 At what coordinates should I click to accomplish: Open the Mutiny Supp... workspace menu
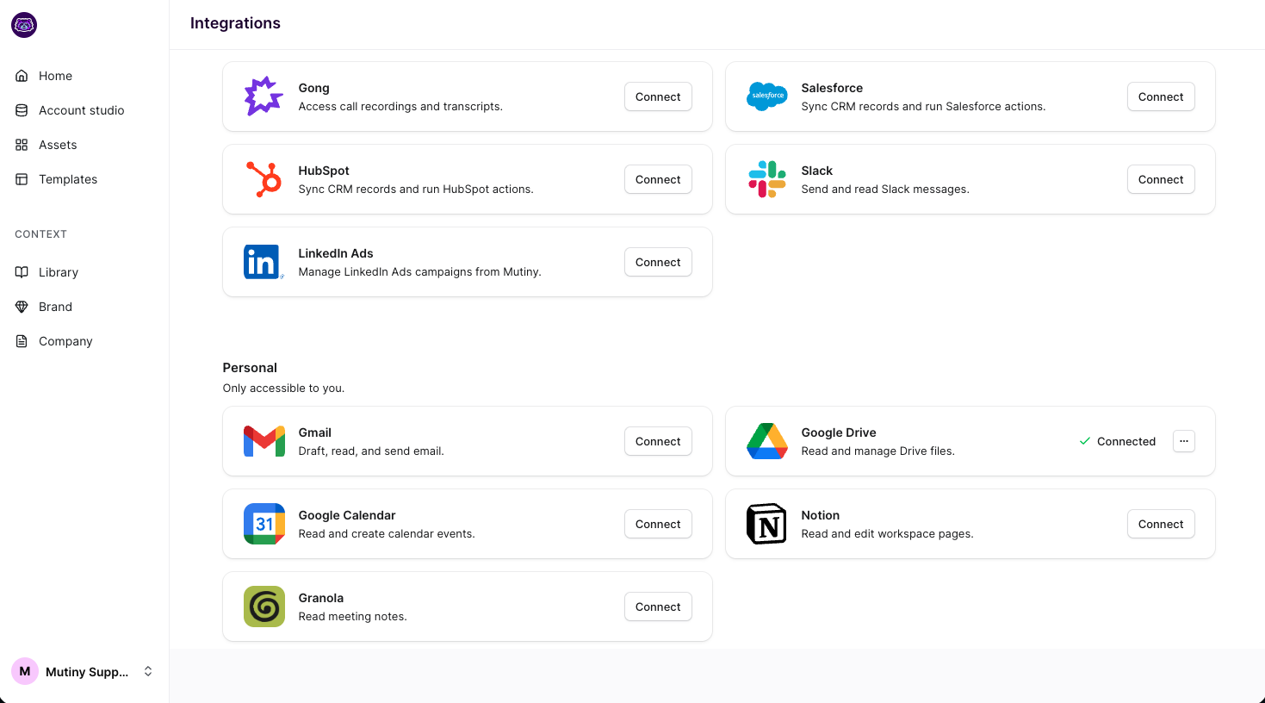[84, 671]
